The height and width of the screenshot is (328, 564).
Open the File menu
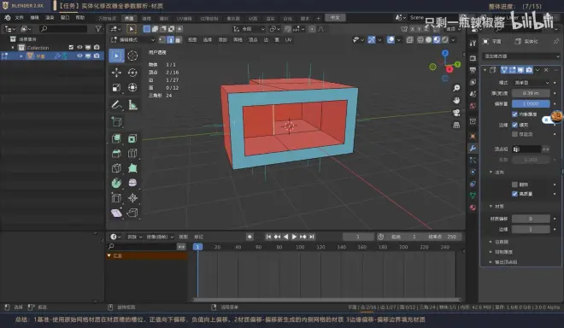pos(19,18)
